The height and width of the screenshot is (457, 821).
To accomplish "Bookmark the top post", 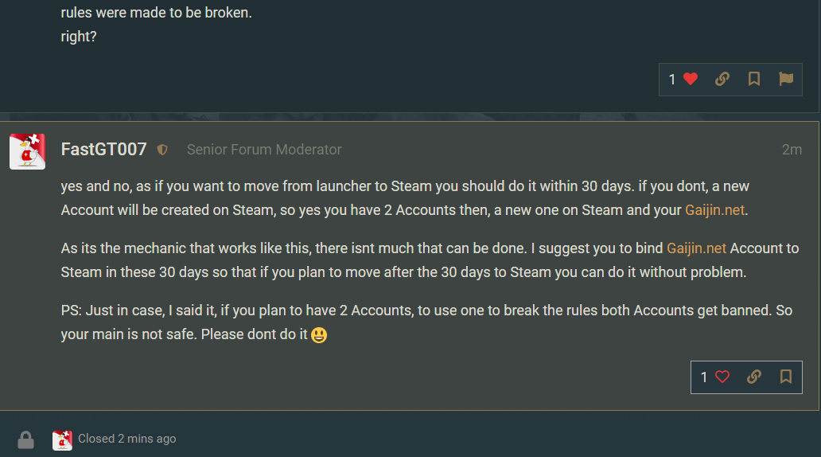I will (754, 79).
